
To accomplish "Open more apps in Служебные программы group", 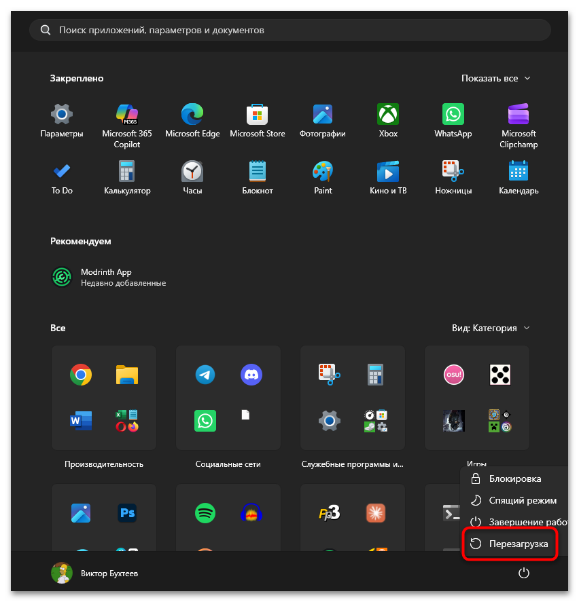I will point(375,420).
